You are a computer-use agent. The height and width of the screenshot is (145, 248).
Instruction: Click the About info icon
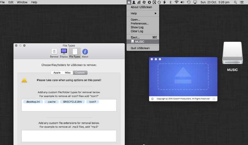[85, 53]
